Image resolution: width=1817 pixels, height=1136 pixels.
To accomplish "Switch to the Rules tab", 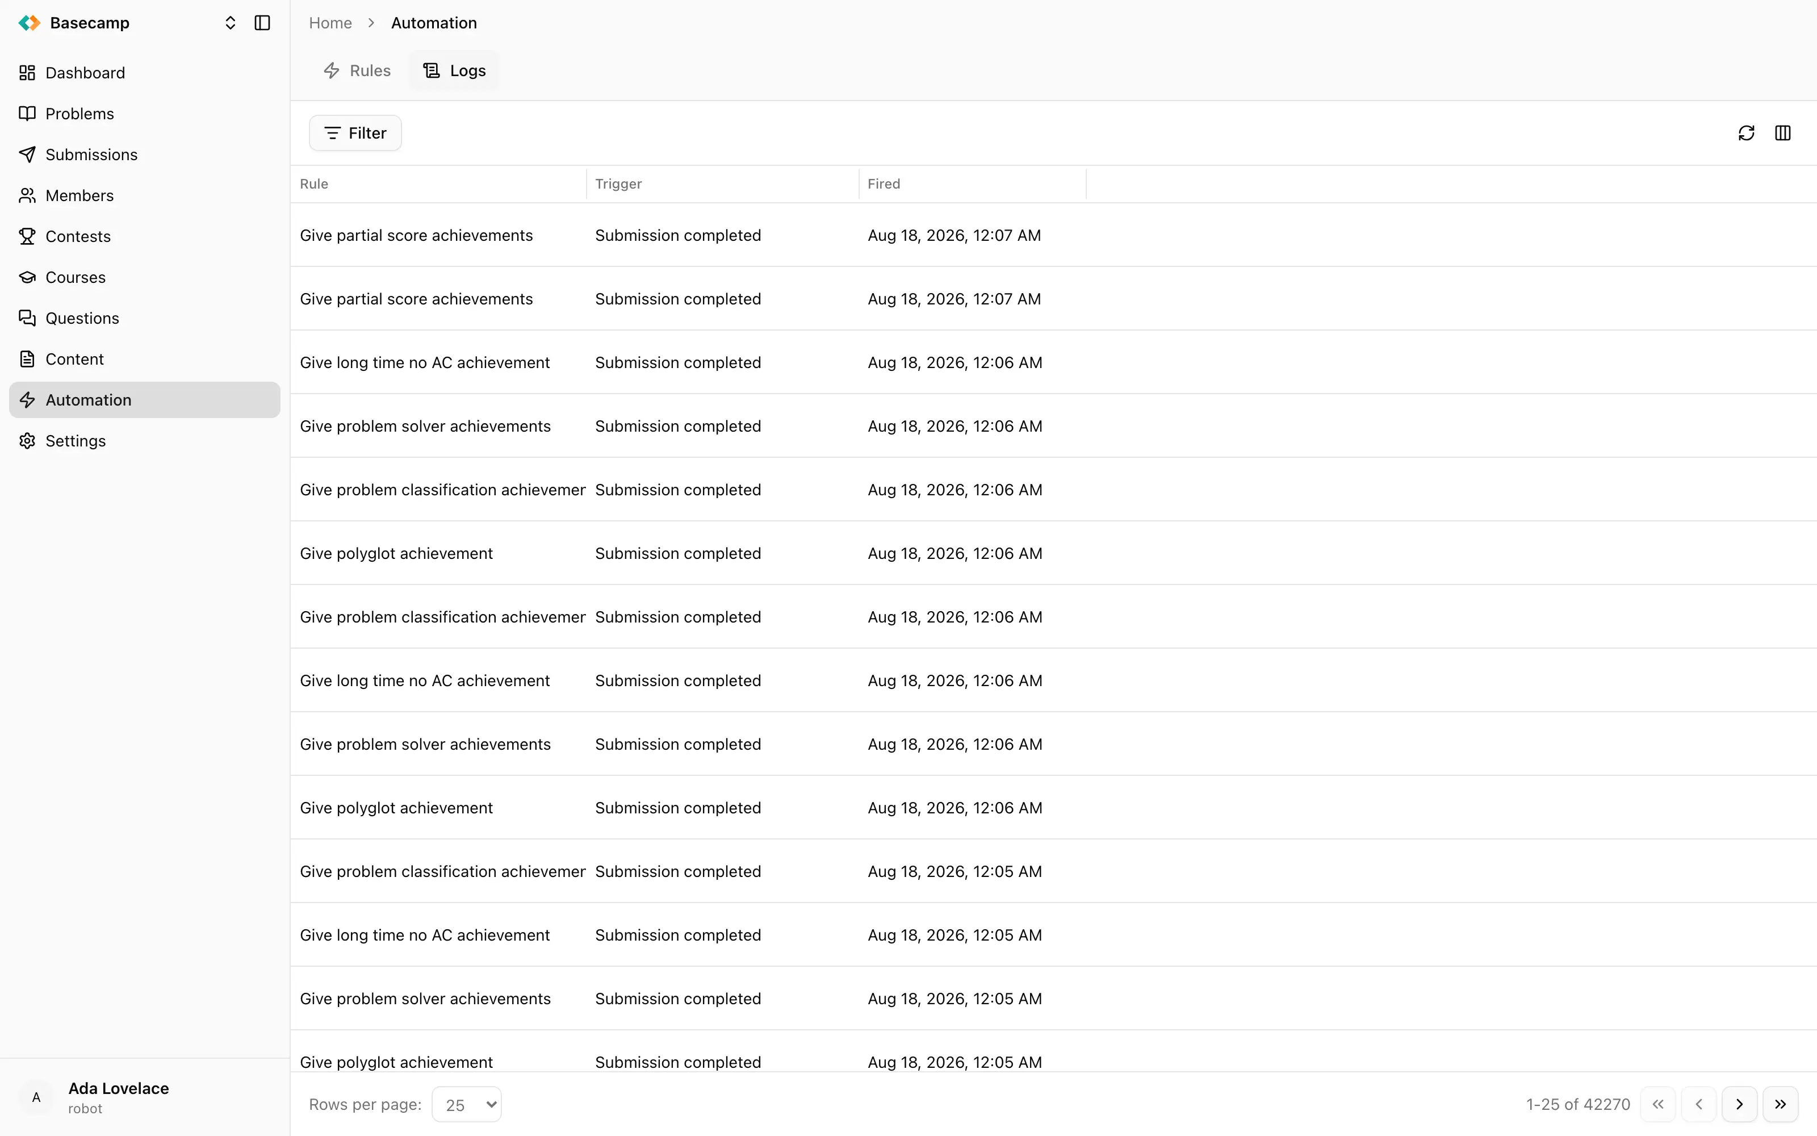I will tap(357, 70).
